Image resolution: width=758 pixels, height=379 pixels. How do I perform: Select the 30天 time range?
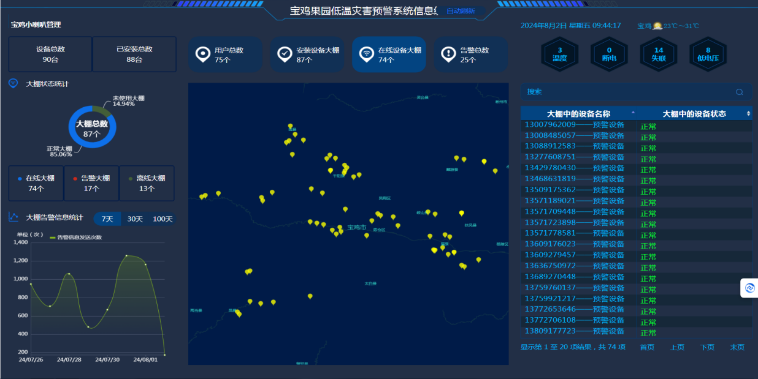[135, 219]
